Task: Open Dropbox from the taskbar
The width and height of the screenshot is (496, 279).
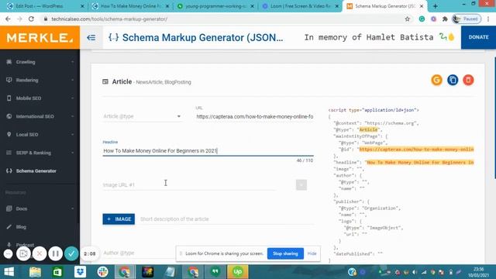Action: (x=80, y=272)
